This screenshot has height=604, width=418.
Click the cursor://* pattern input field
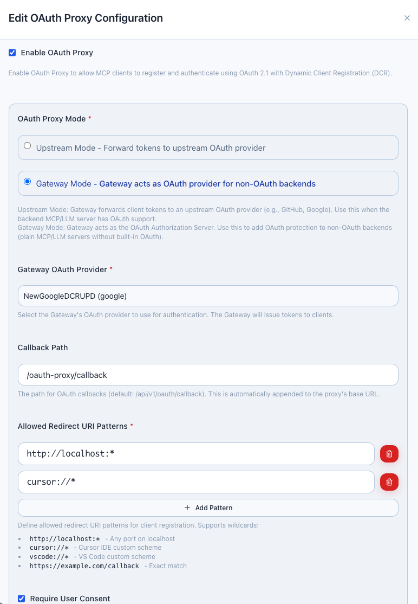pos(195,481)
